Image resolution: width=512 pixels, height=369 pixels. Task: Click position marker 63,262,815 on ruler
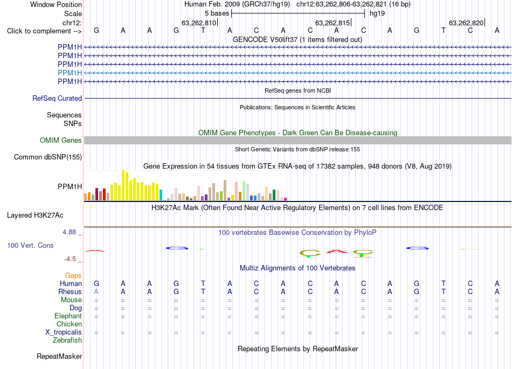tap(333, 23)
